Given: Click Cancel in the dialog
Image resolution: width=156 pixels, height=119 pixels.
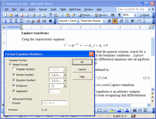Looking at the screenshot, I should tap(82, 69).
